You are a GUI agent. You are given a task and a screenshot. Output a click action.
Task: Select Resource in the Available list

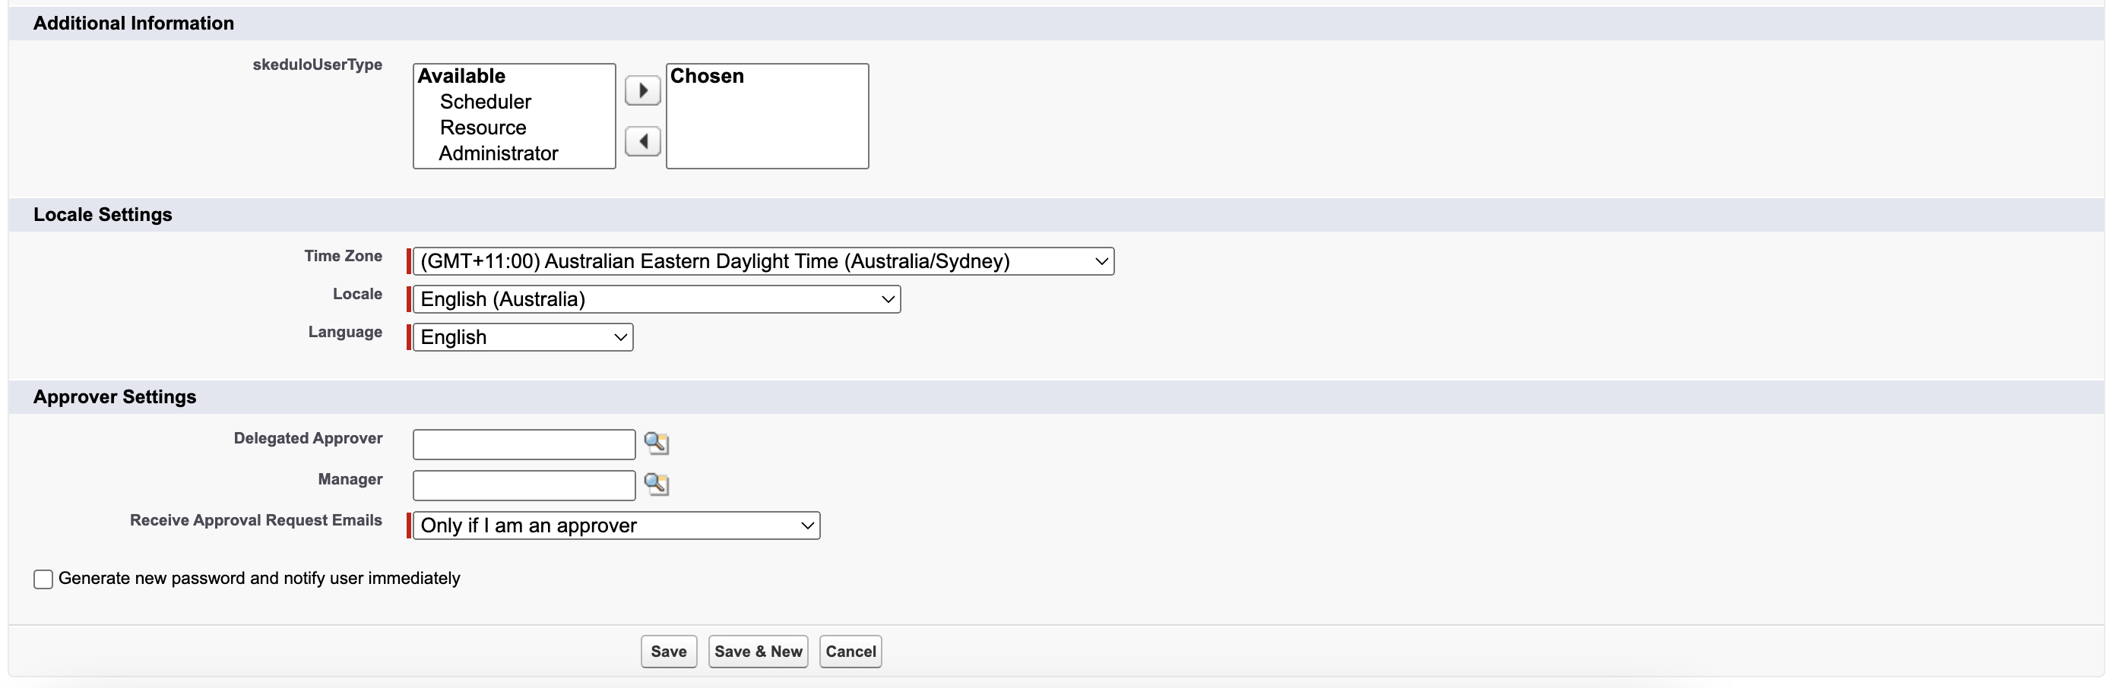click(x=483, y=128)
